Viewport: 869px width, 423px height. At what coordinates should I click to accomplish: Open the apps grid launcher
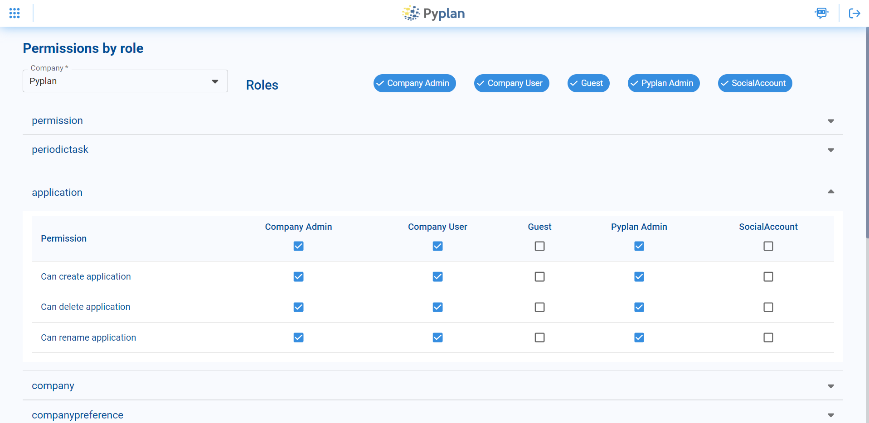pyautogui.click(x=15, y=13)
